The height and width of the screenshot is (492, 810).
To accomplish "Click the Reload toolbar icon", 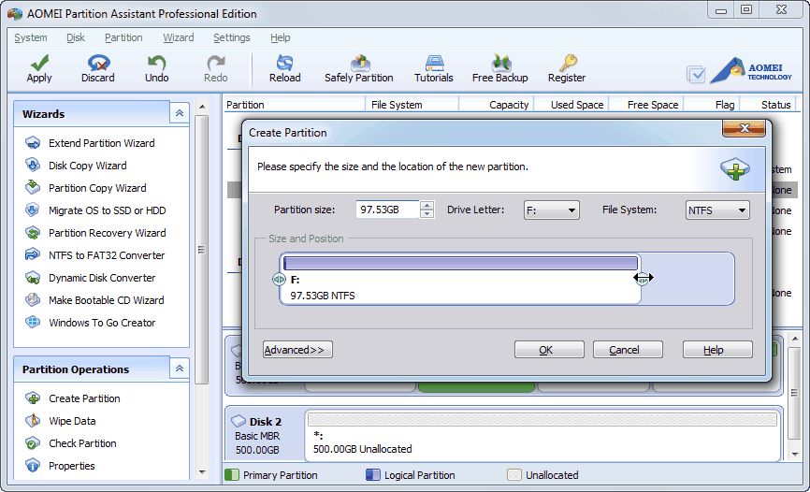I will click(284, 63).
